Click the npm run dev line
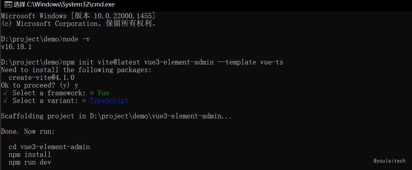The width and height of the screenshot is (412, 170). pyautogui.click(x=30, y=162)
